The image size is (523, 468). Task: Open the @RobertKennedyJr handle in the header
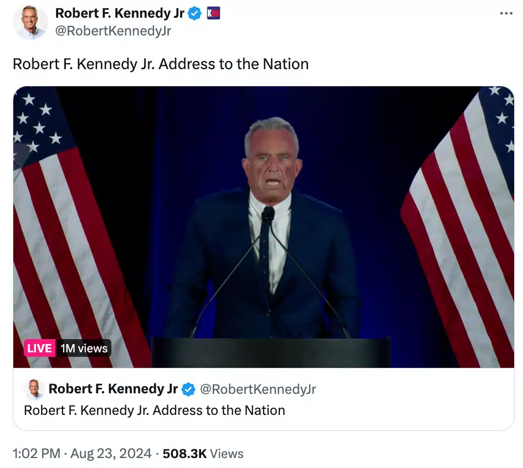(113, 31)
